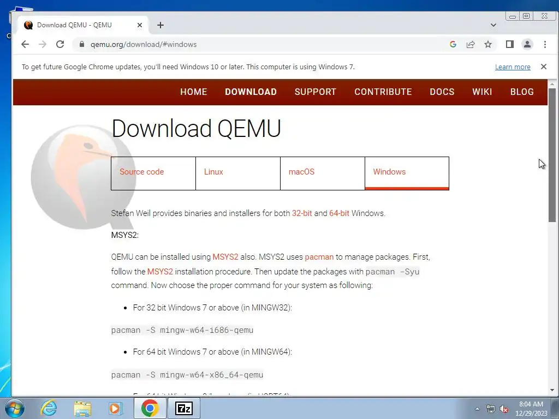
Task: Open the DOCS menu item
Action: (x=442, y=92)
